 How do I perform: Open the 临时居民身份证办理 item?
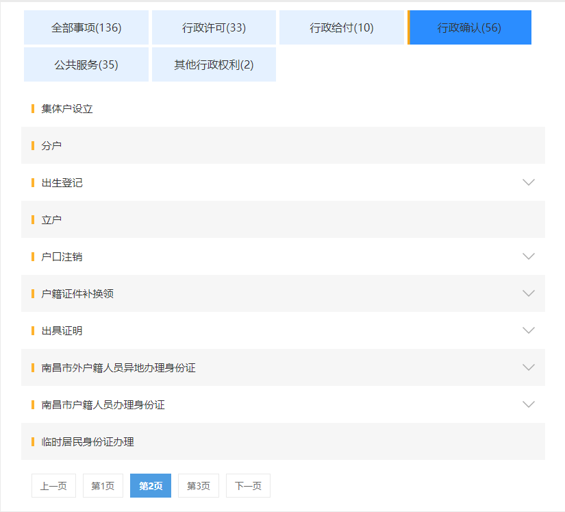[x=88, y=441]
